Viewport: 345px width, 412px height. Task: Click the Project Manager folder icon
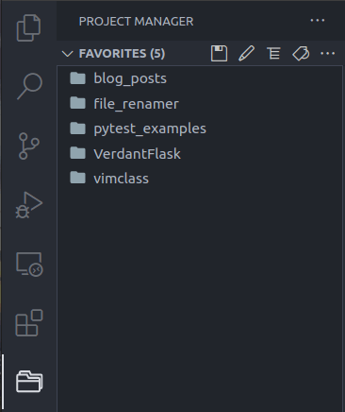point(29,382)
